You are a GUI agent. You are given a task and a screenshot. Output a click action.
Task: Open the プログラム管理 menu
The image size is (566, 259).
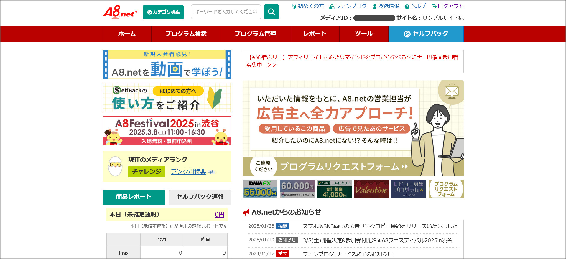coord(255,34)
